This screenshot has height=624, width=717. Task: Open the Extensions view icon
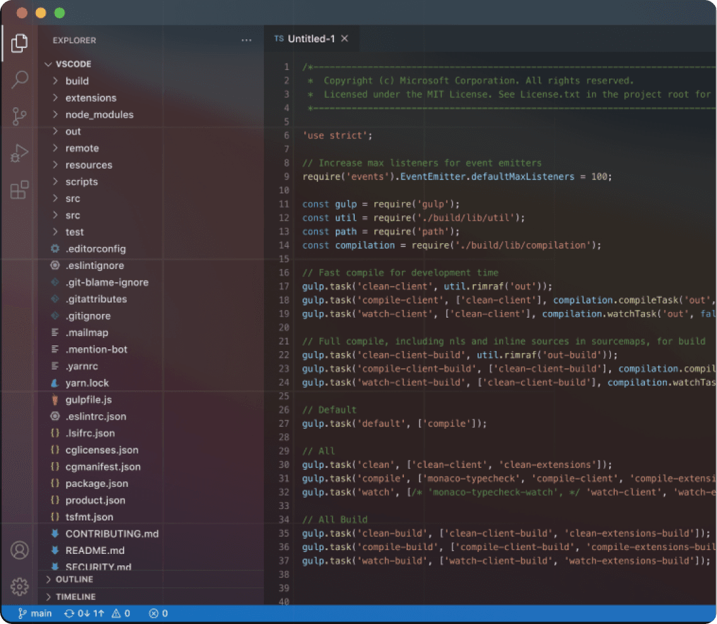pos(19,189)
